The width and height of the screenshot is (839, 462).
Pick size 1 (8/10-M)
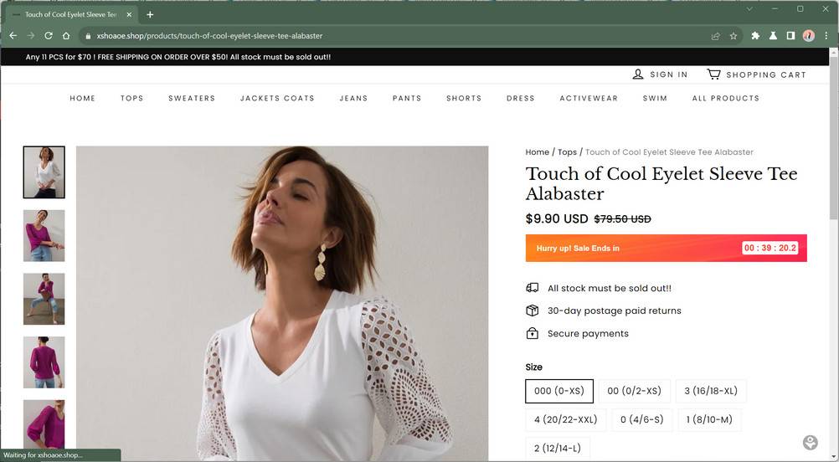tap(709, 419)
